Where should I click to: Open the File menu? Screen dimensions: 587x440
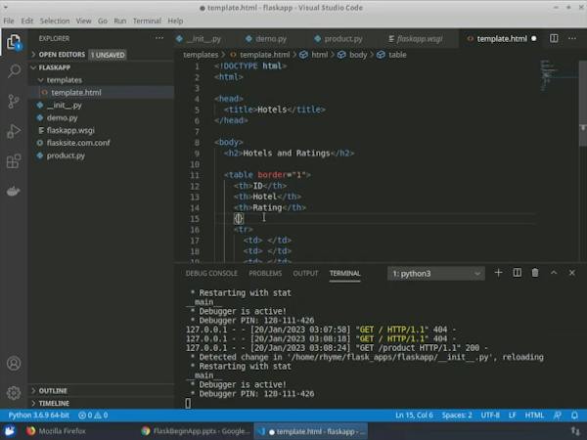click(x=9, y=21)
